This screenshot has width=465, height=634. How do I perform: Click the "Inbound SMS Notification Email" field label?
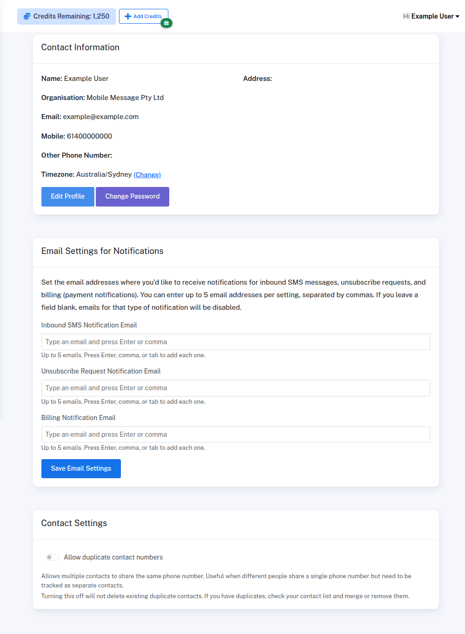pyautogui.click(x=89, y=325)
